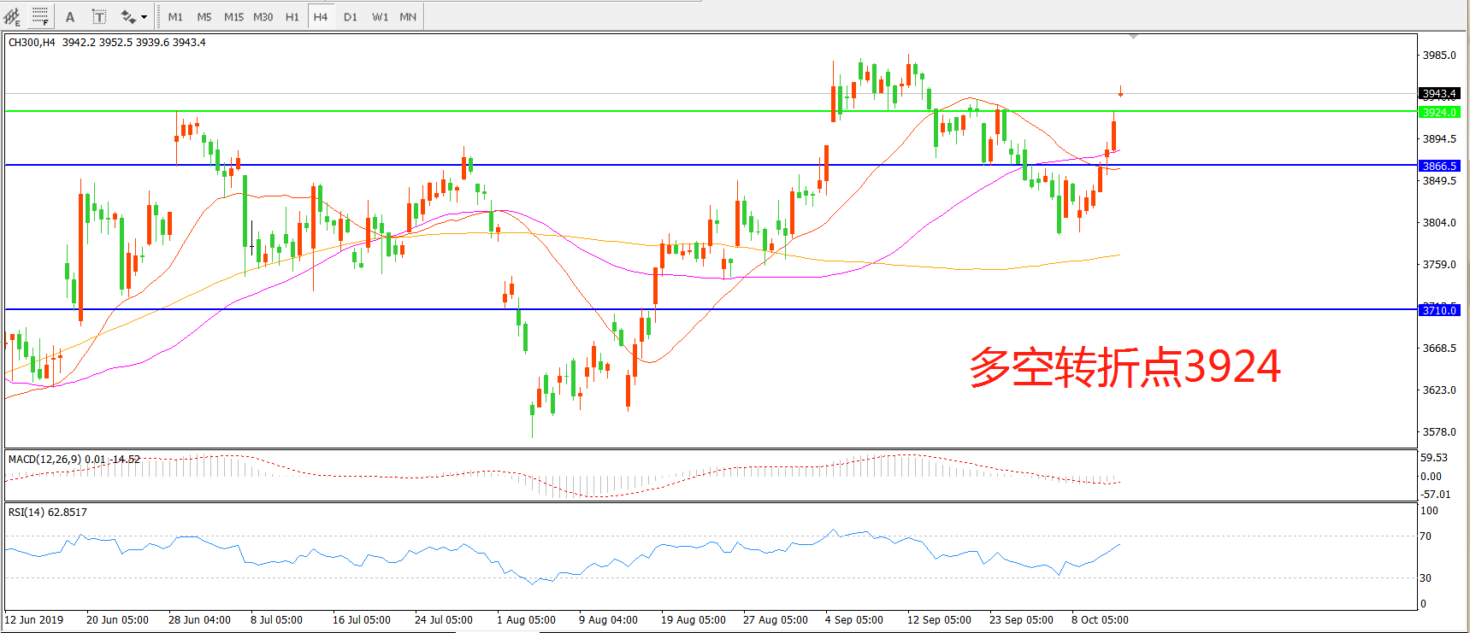Select the red 多空转折点3924 text annotation
Viewport: 1470px width, 633px height.
(x=1125, y=367)
